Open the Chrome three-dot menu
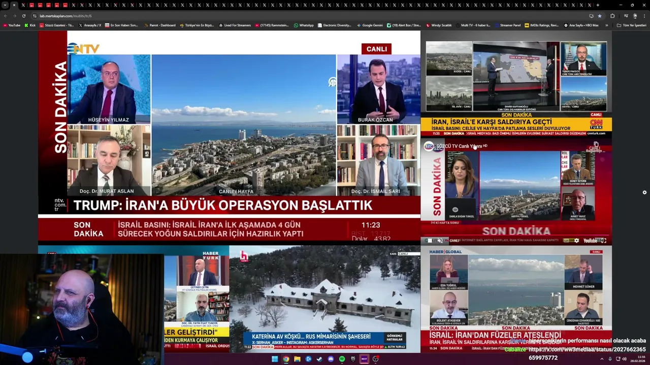 point(644,16)
